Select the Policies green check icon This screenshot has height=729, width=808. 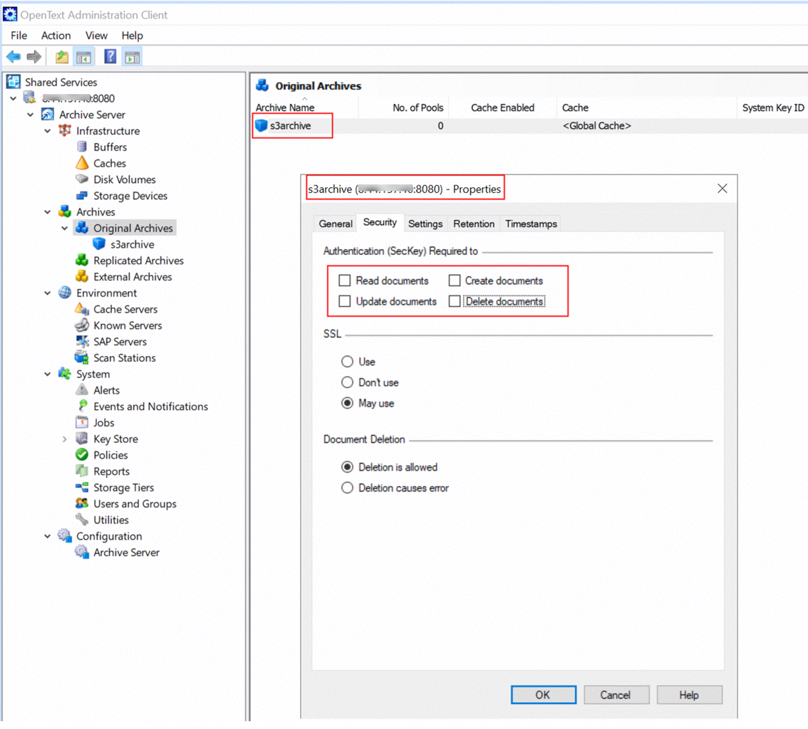[x=81, y=455]
